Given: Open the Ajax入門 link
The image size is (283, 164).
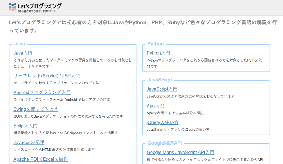Looking at the screenshot, I should [x=155, y=106].
